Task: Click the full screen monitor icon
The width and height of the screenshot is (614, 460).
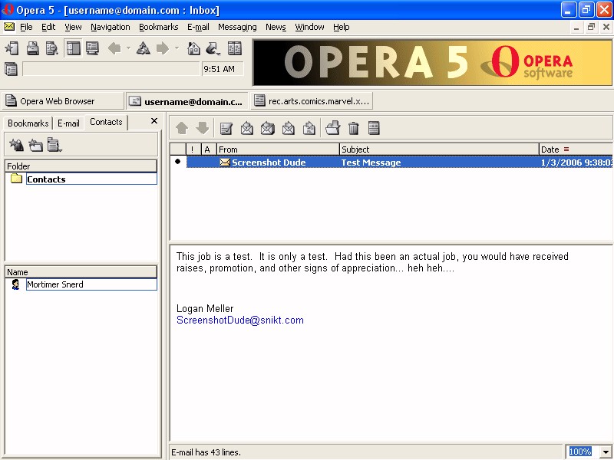Action: 92,48
